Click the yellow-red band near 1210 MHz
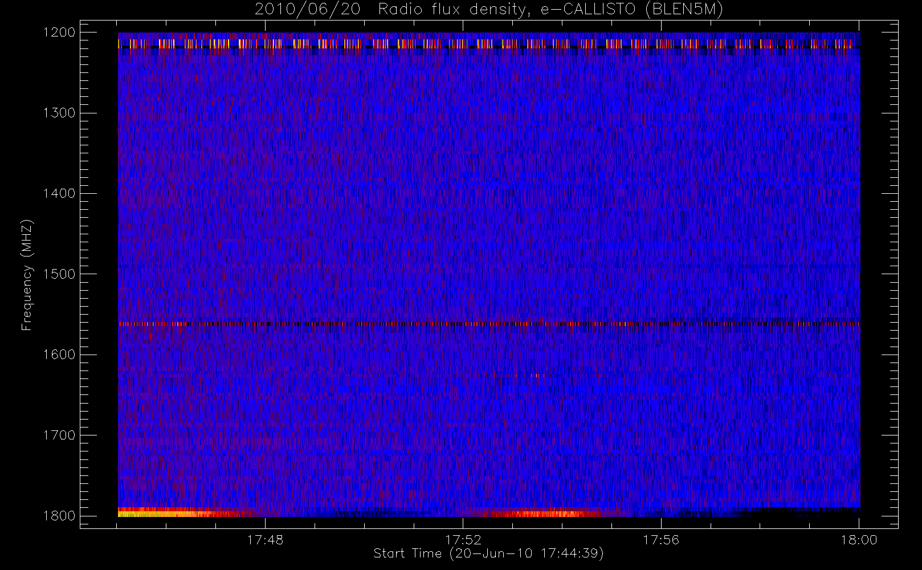The width and height of the screenshot is (922, 570). click(x=489, y=43)
